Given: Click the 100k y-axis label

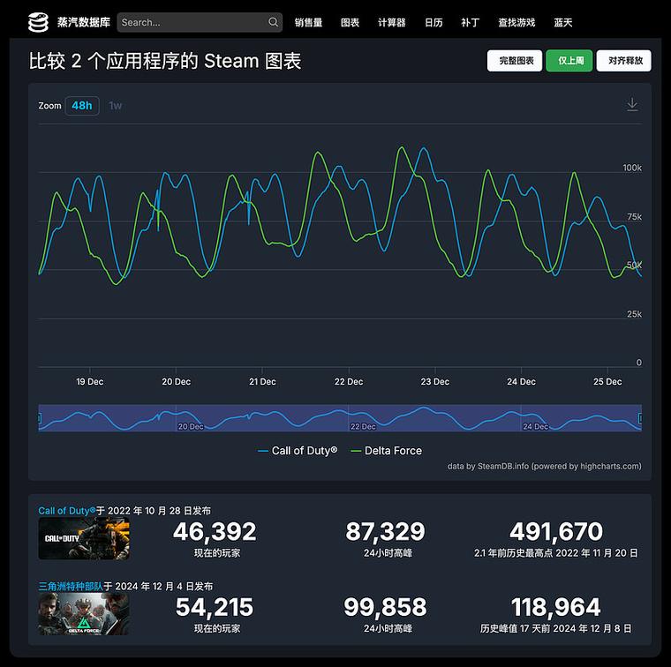Looking at the screenshot, I should click(632, 168).
